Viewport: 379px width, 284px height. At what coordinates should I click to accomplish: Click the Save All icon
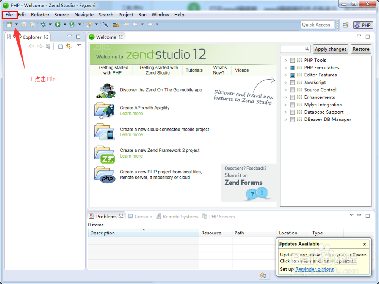(x=32, y=24)
